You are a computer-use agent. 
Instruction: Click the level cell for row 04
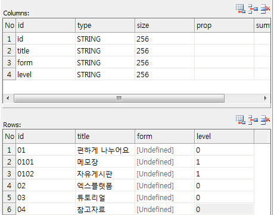(224, 209)
